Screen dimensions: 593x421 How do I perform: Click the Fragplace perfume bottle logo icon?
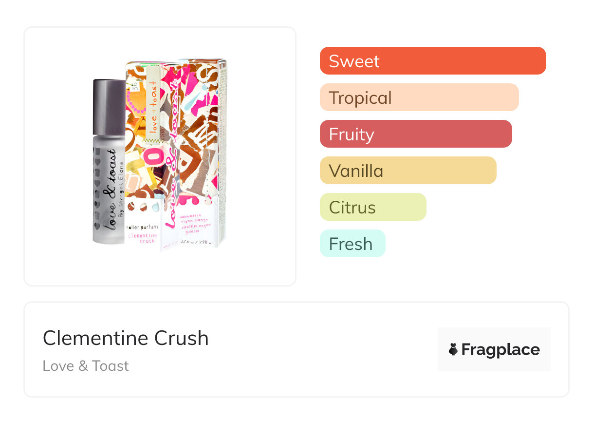(453, 349)
